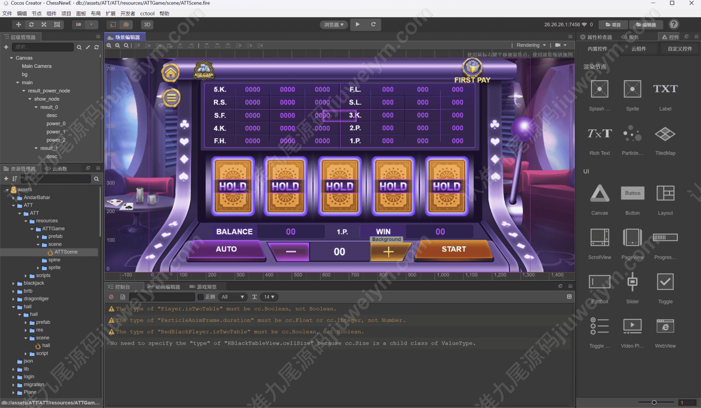Screen dimensions: 701x408
Task: Expand the AndarBahar folder
Action: (x=13, y=198)
